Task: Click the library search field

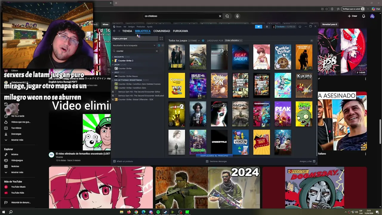Action: click(x=135, y=51)
